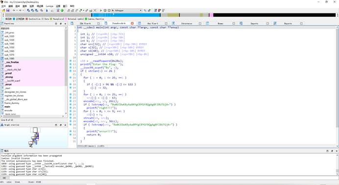
Task: Click the function icon beside encode
Action: point(2,110)
